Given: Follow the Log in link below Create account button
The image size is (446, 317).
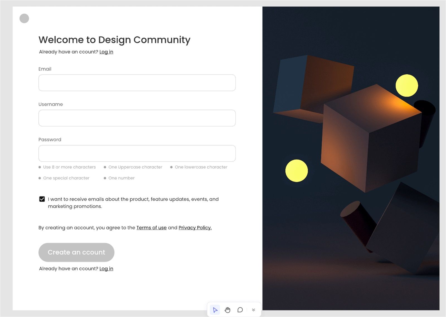Looking at the screenshot, I should 106,268.
